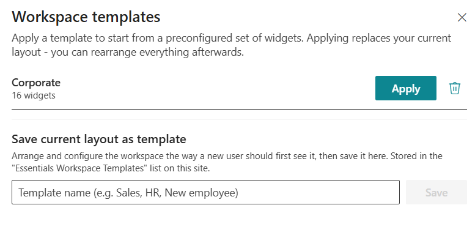475x246 pixels.
Task: Apply the Corporate template
Action: coord(406,88)
